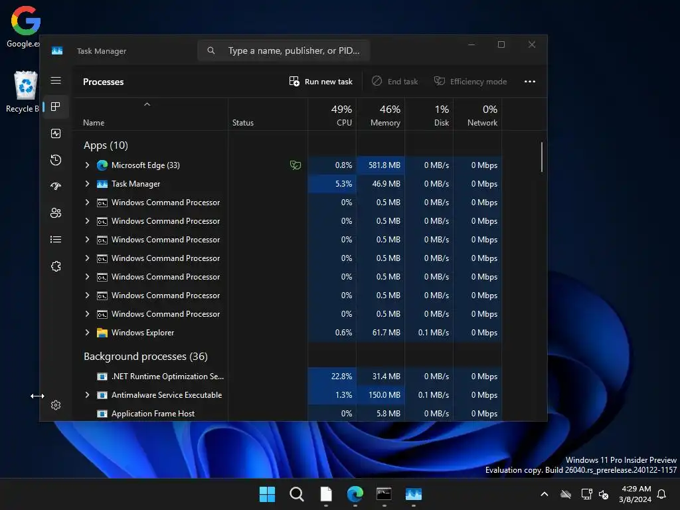The height and width of the screenshot is (510, 680).
Task: Click the Application Frame Host process icon
Action: (102, 414)
